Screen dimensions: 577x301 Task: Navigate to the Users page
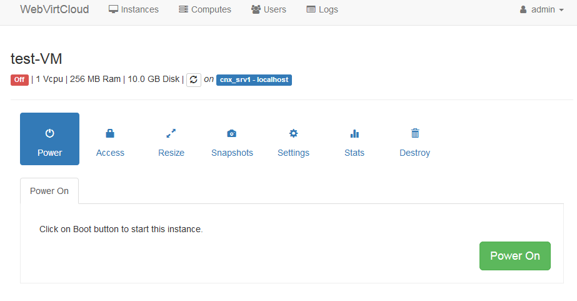tap(268, 9)
